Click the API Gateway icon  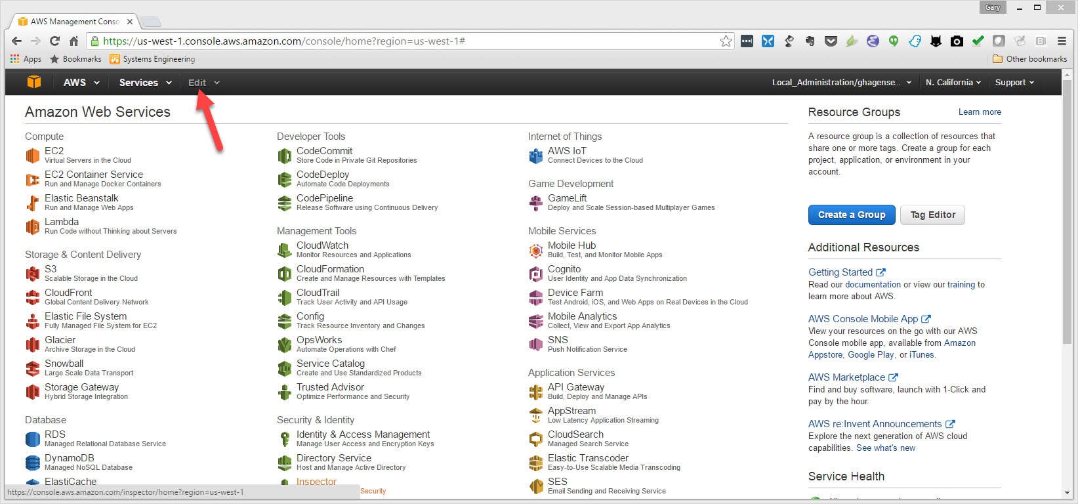tap(536, 392)
